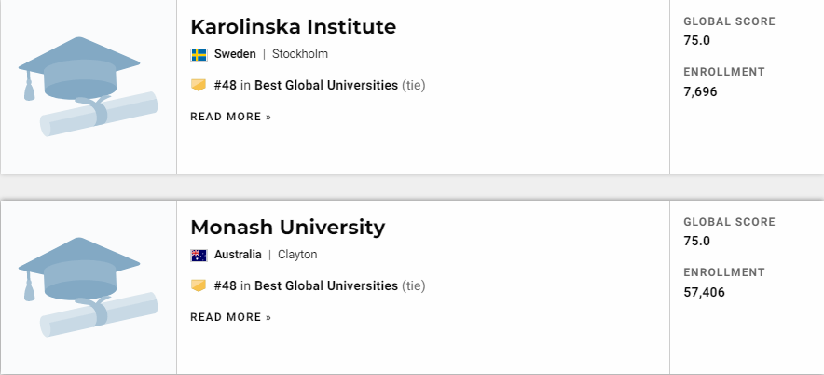Click the yellow ranking badge for Monash University
Image resolution: width=824 pixels, height=375 pixels.
click(199, 285)
